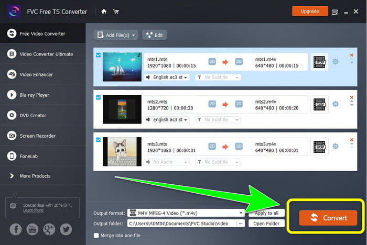
Task: Click the FVC TS Converter logo
Action: [x=14, y=11]
